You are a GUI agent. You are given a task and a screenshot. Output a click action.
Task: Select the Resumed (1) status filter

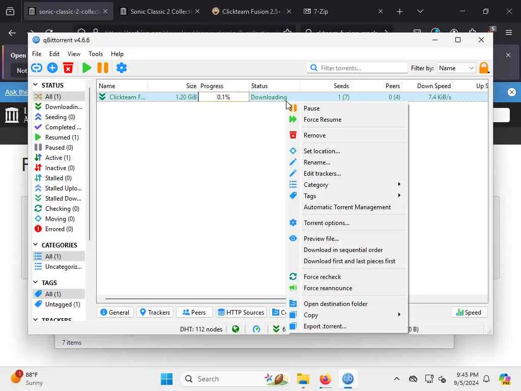click(x=59, y=137)
